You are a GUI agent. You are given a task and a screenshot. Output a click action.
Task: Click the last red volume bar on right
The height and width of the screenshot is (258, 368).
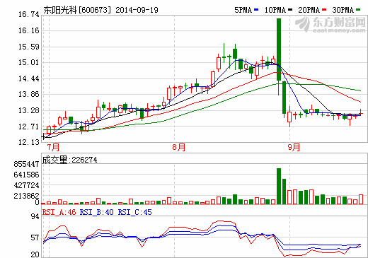(361, 199)
